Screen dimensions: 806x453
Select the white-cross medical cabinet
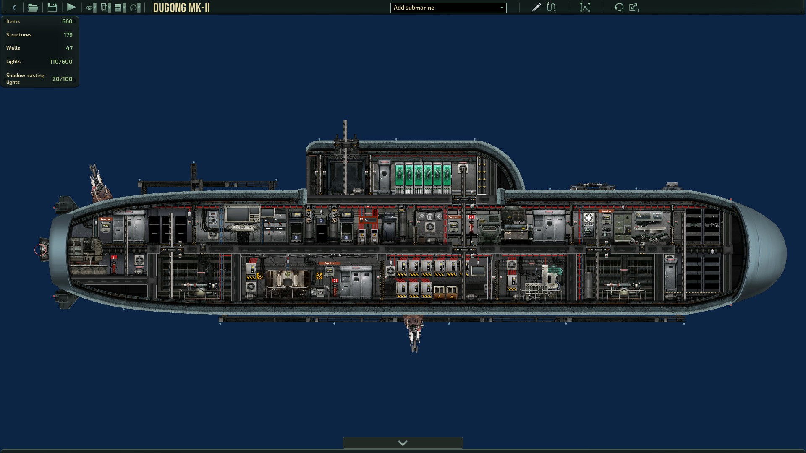tap(589, 218)
